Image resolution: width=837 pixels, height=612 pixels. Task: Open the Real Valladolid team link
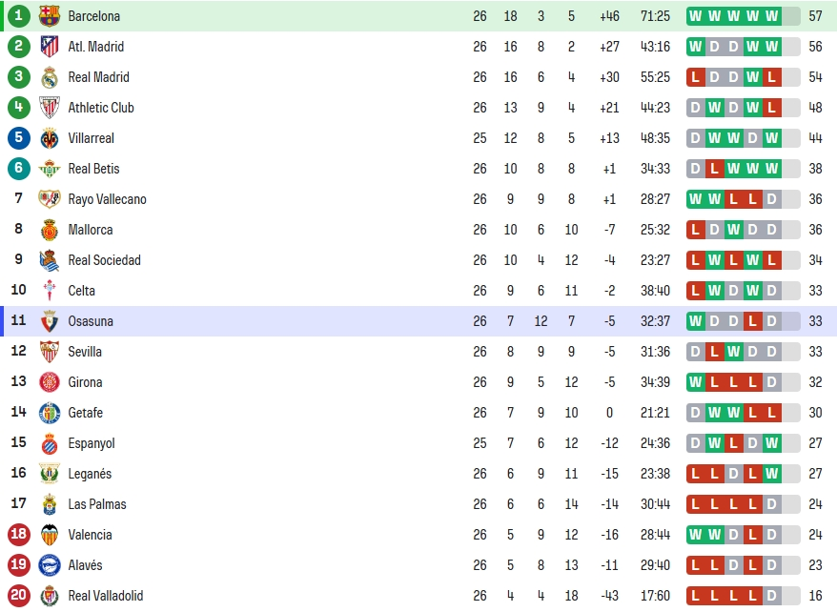[106, 596]
